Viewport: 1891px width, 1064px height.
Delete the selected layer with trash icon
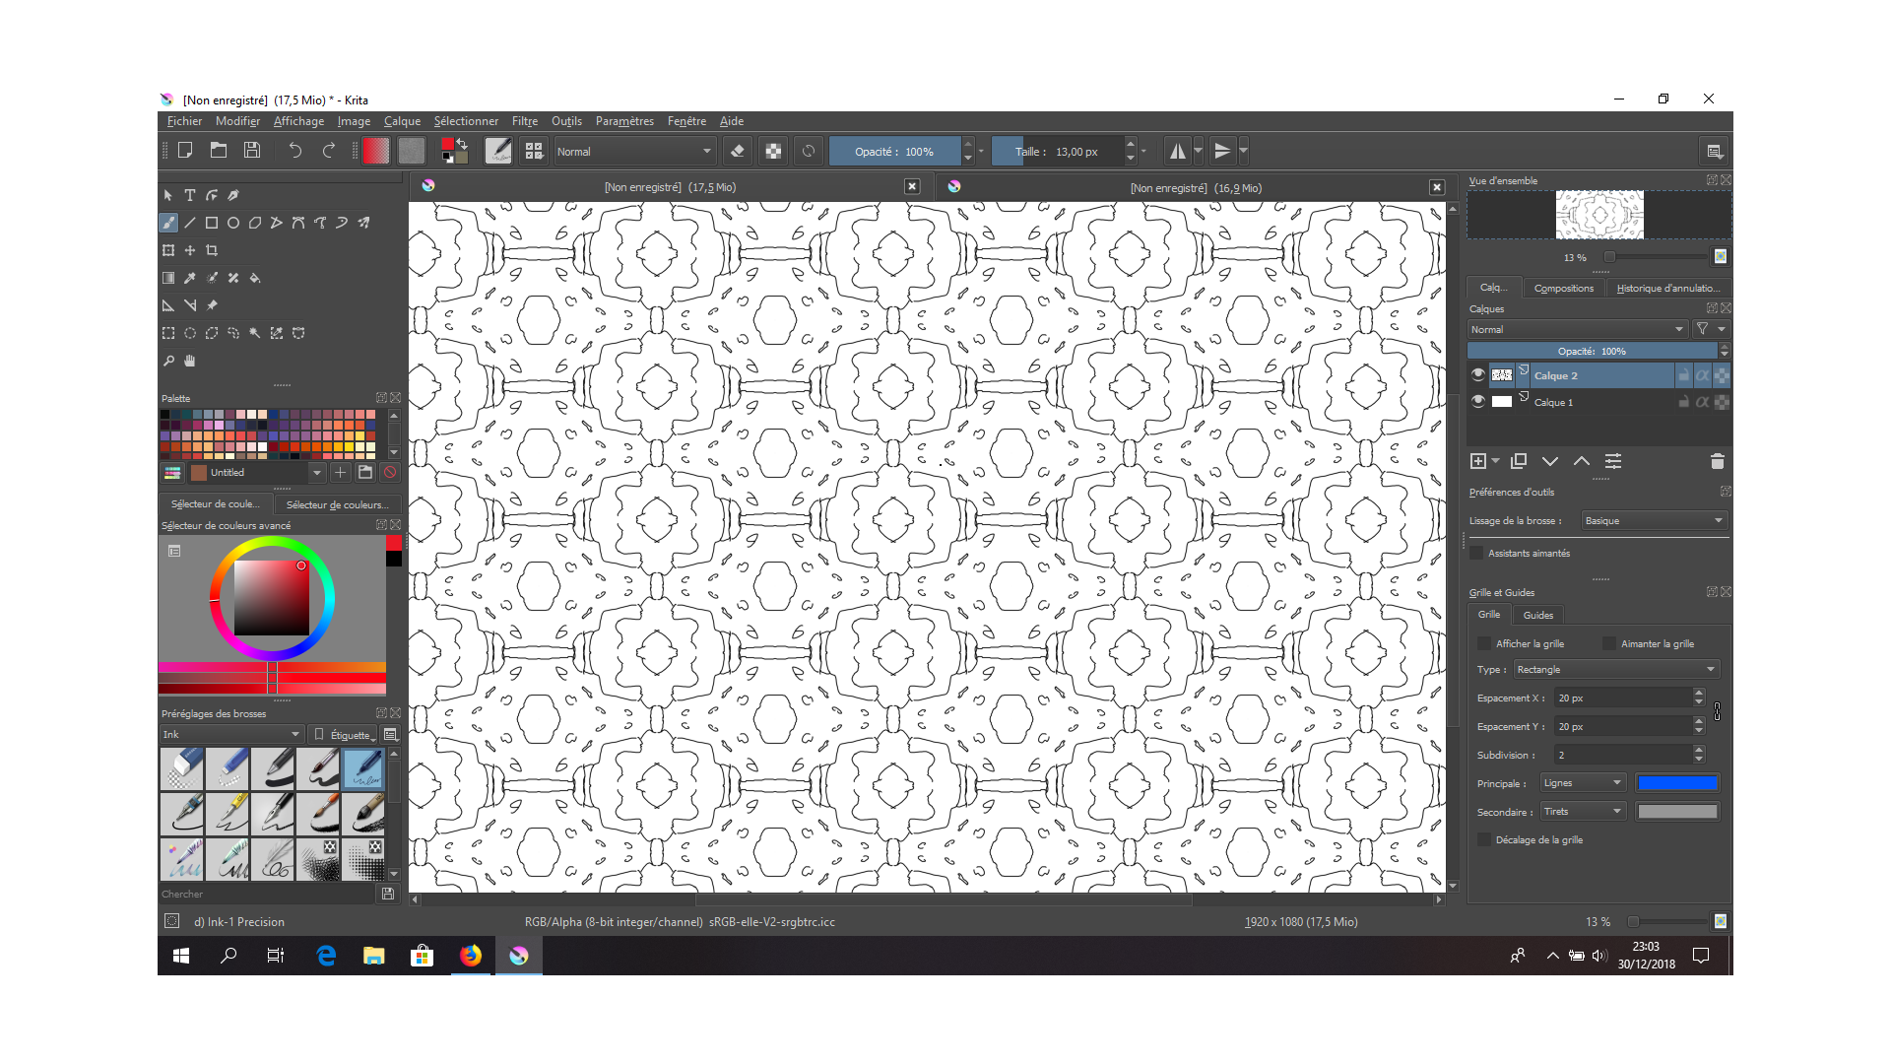tap(1717, 461)
